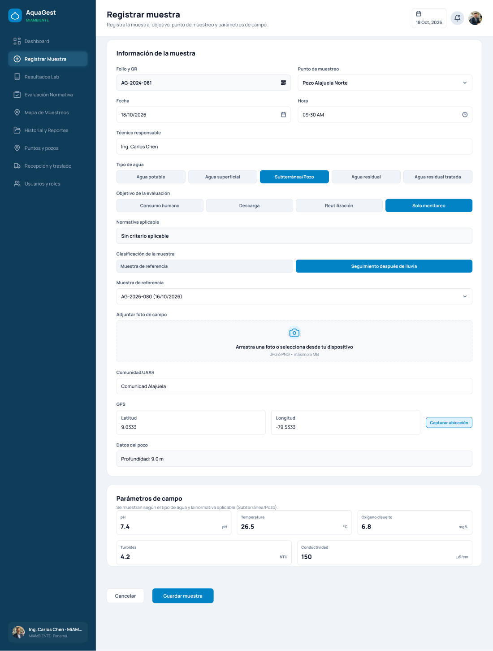The height and width of the screenshot is (651, 493).
Task: Click the notifications bell icon
Action: coord(457,18)
